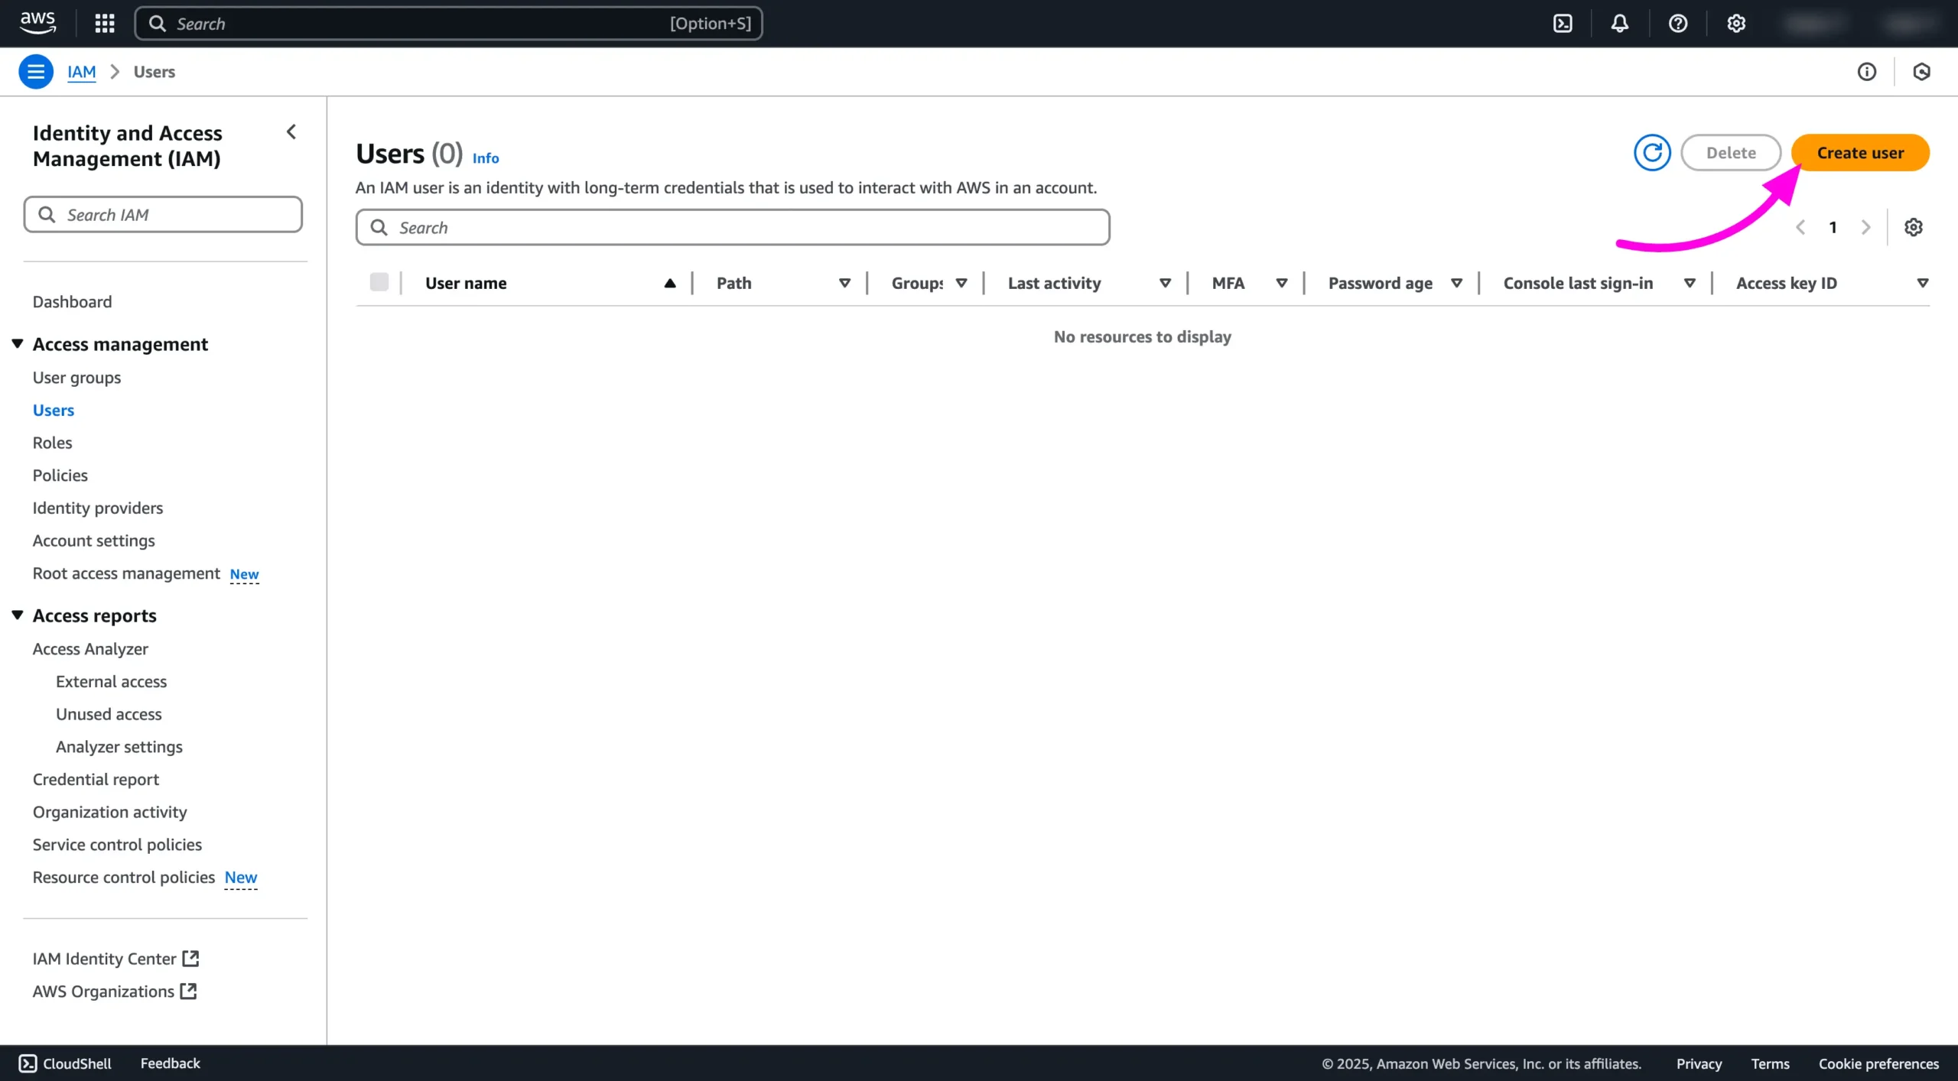Click the hexagon icon at the breadcrumb bar's right edge
Viewport: 1958px width, 1081px height.
(x=1921, y=72)
